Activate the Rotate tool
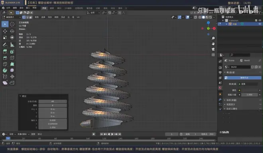Viewport: 263px width, 153px height. click(12, 31)
